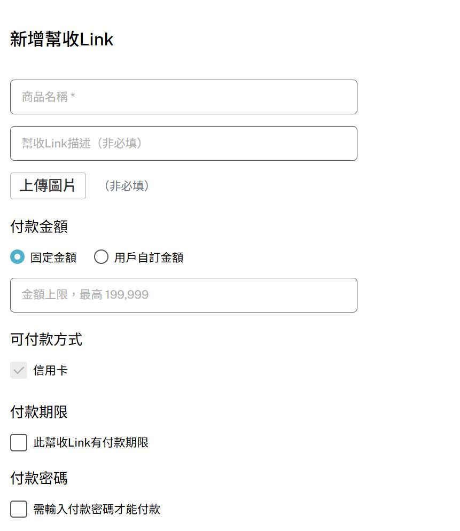The image size is (460, 531).
Task: Require a payment password before paying
Action: [x=19, y=509]
